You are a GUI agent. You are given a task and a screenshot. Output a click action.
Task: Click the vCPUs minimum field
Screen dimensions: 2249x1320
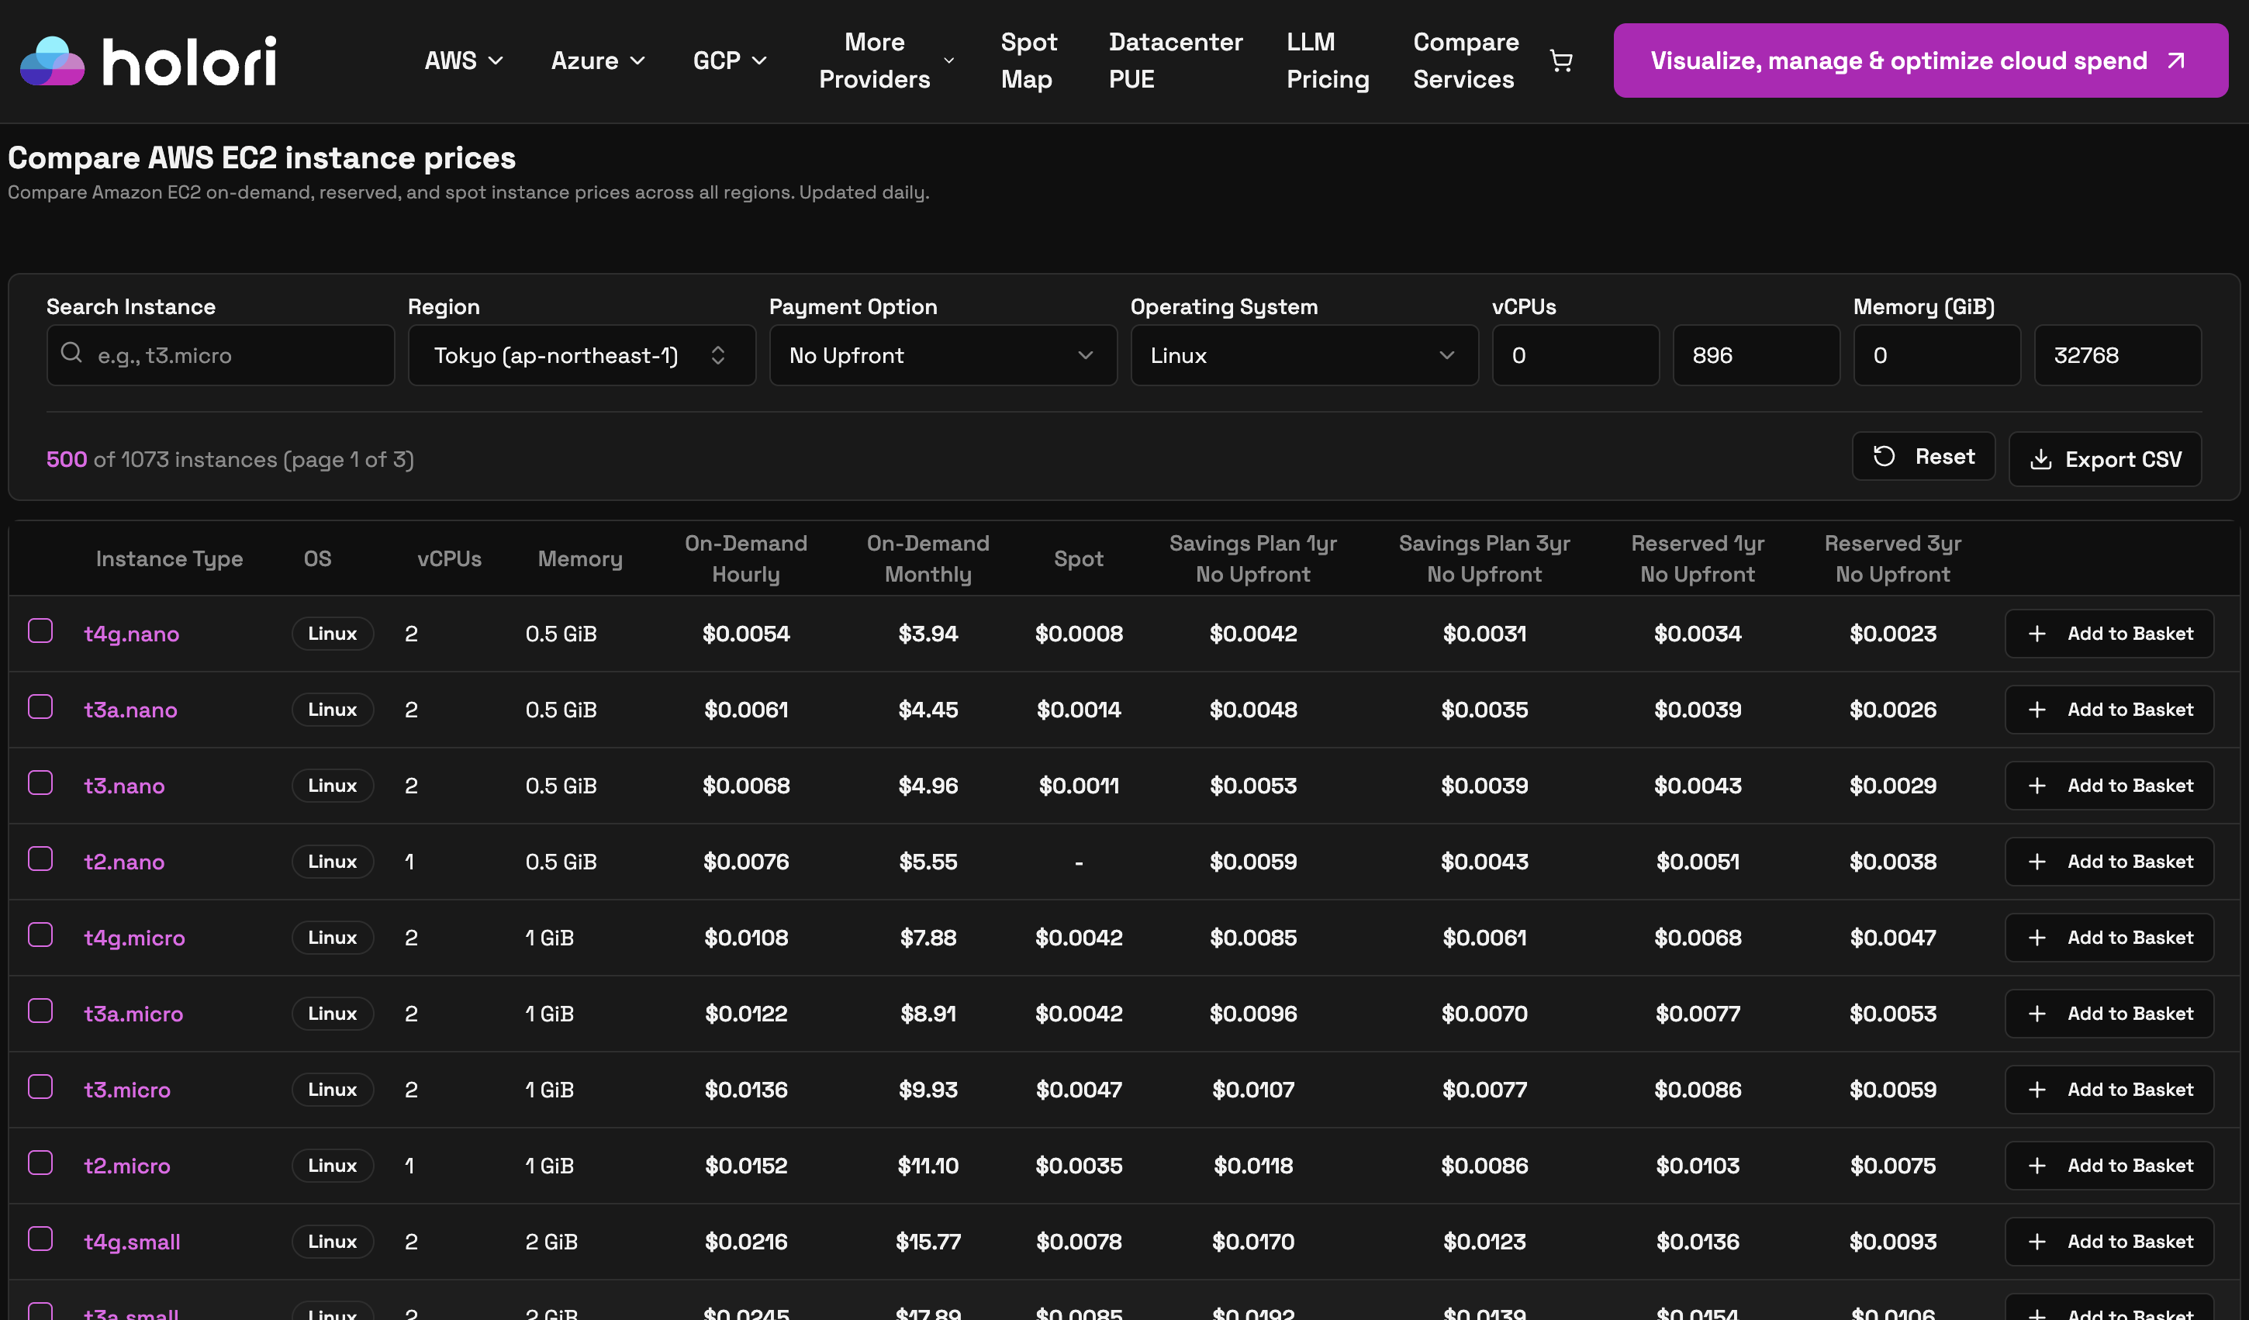(1575, 355)
